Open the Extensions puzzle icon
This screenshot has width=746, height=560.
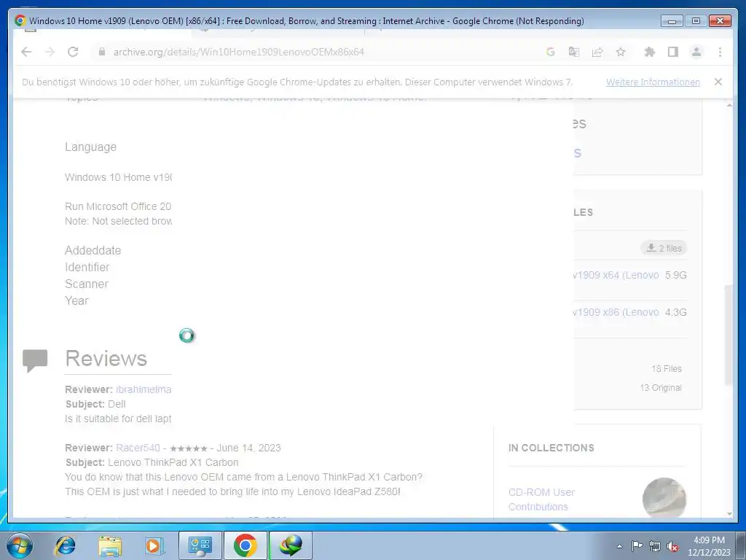point(649,52)
